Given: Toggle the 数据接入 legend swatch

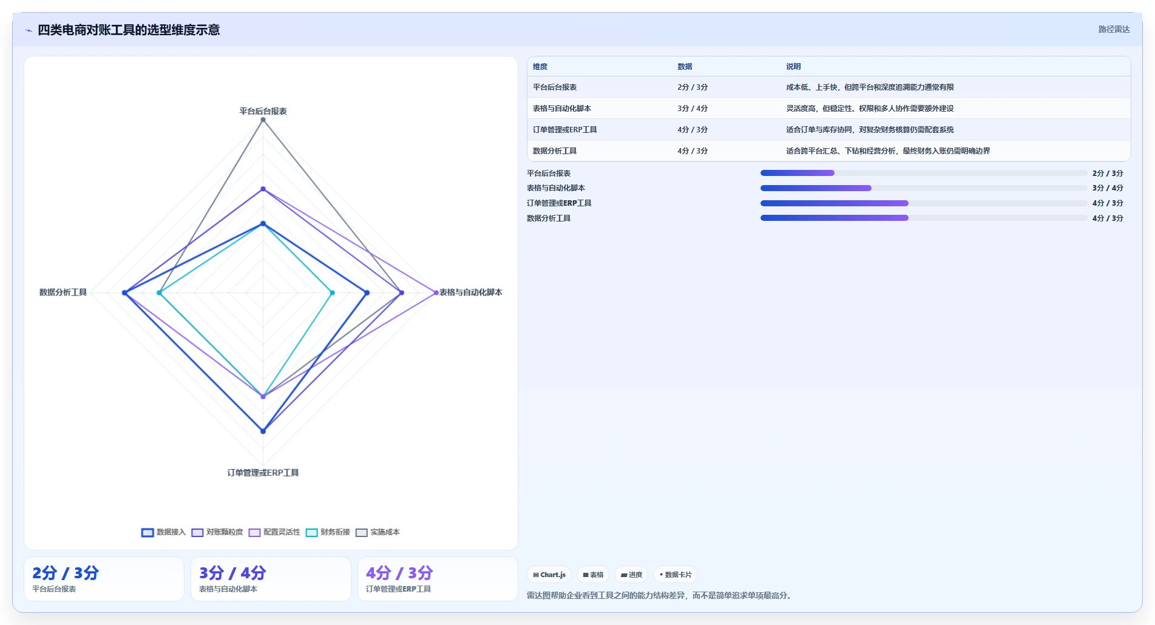Looking at the screenshot, I should 147,533.
